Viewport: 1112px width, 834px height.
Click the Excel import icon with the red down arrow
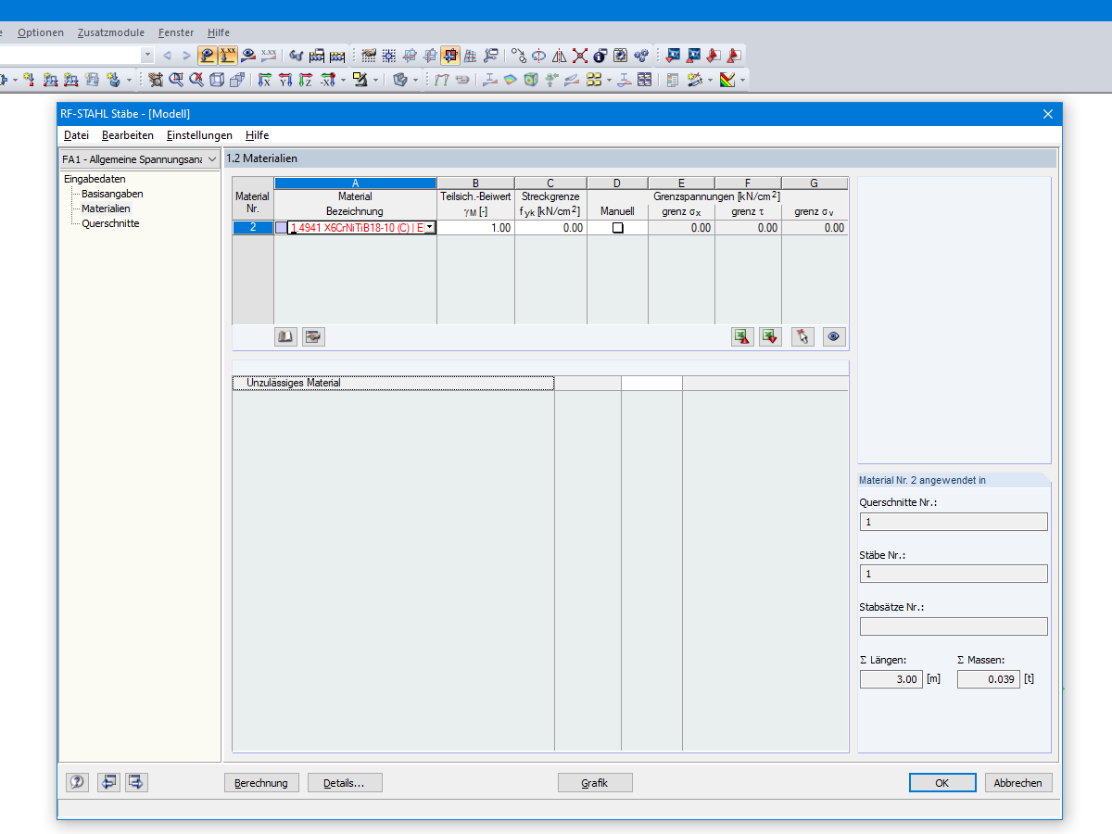click(770, 337)
